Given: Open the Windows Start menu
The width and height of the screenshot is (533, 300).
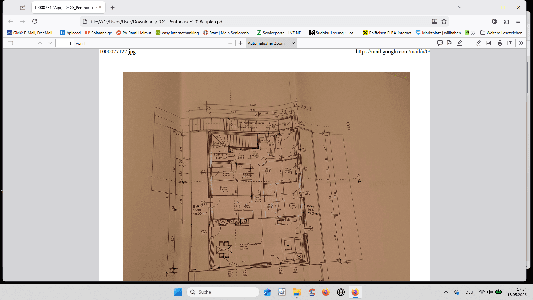Looking at the screenshot, I should (x=178, y=292).
